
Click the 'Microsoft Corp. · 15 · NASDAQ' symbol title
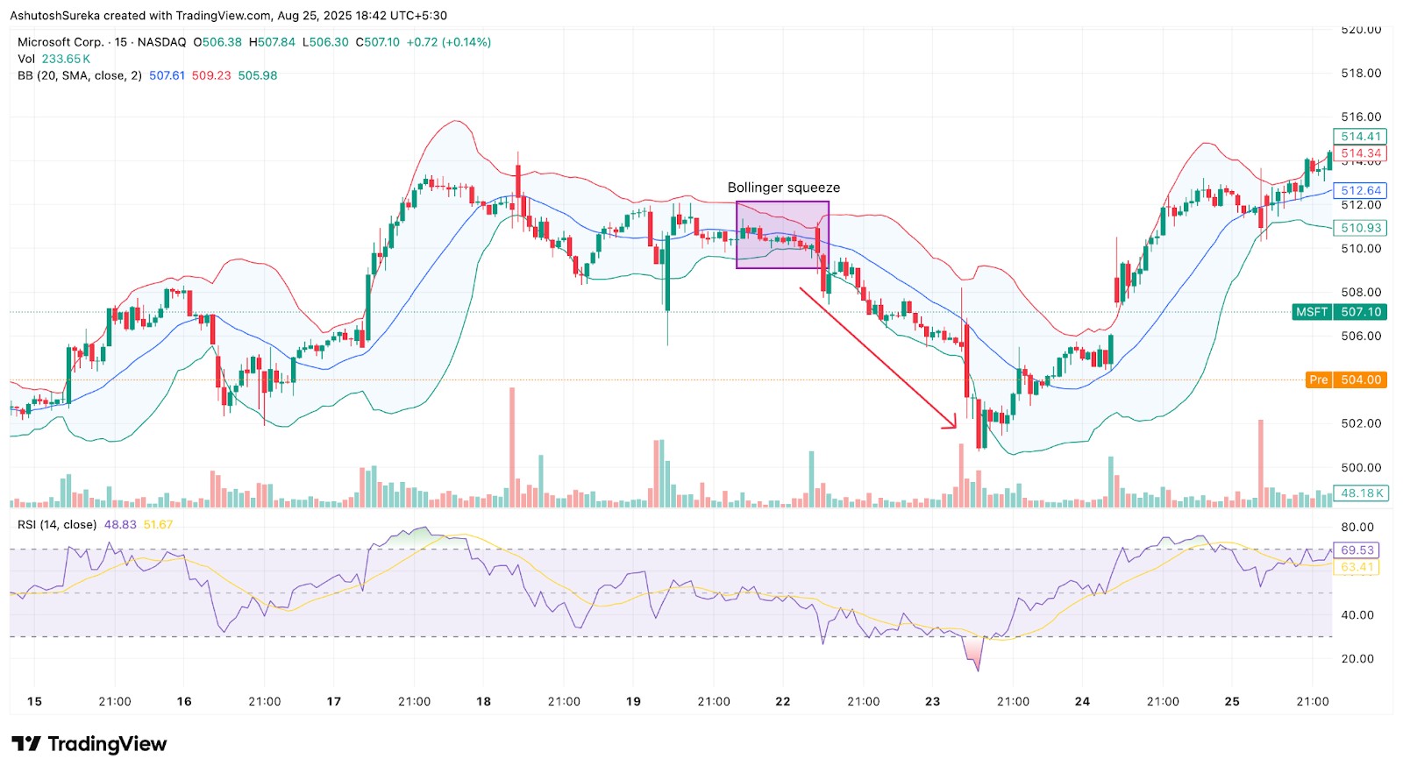click(102, 42)
